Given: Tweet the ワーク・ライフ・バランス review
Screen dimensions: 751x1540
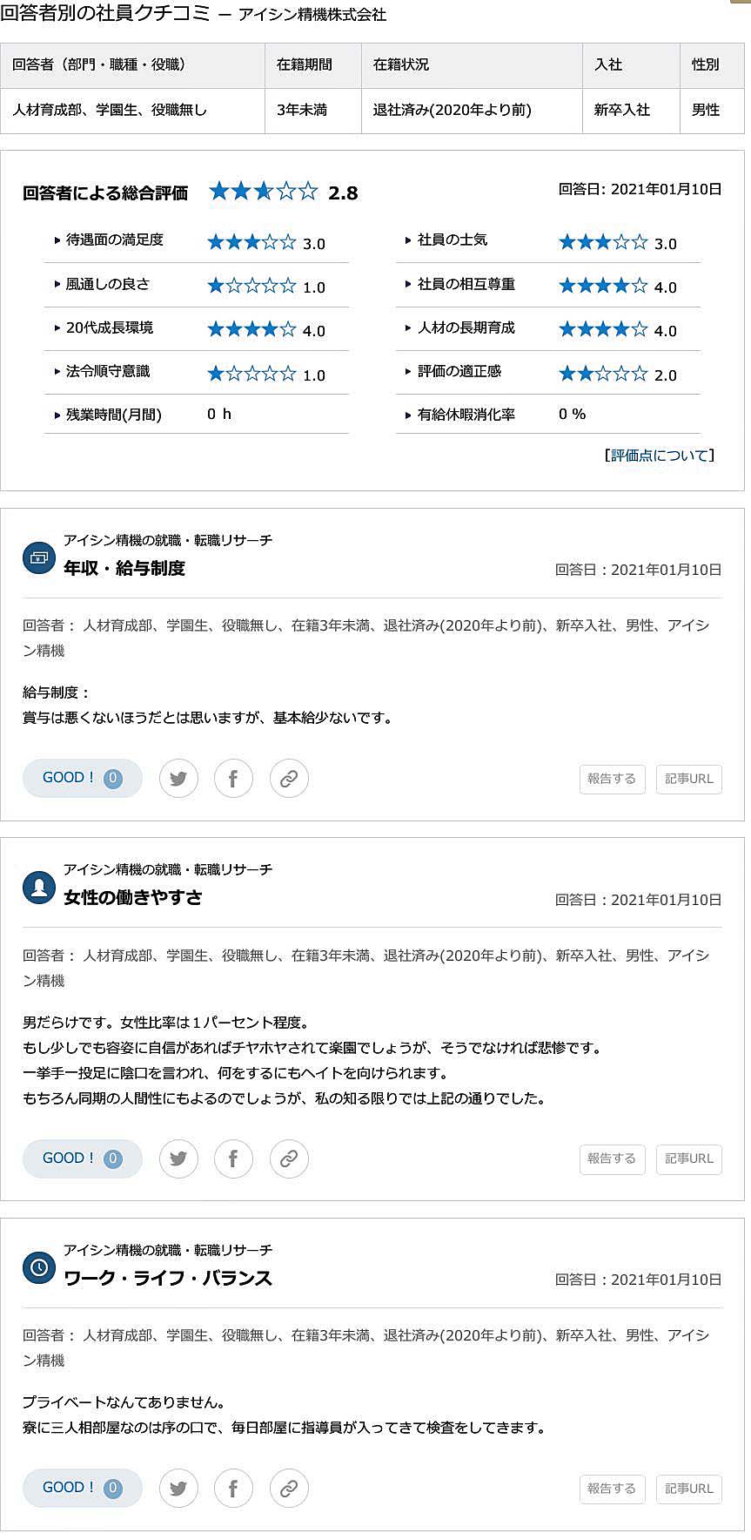Looking at the screenshot, I should pos(178,1489).
